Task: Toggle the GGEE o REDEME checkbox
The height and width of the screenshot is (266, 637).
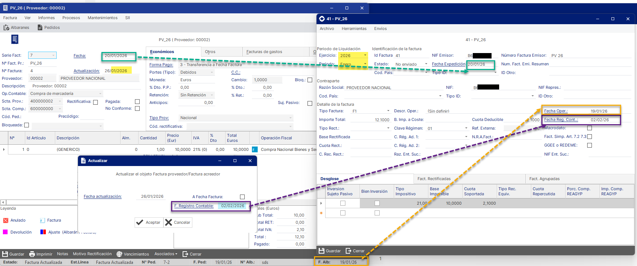Action: pos(589,145)
